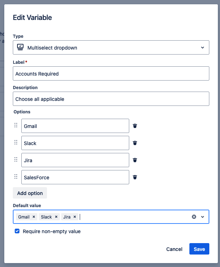Click the Add option button
220x267 pixels.
(x=30, y=193)
